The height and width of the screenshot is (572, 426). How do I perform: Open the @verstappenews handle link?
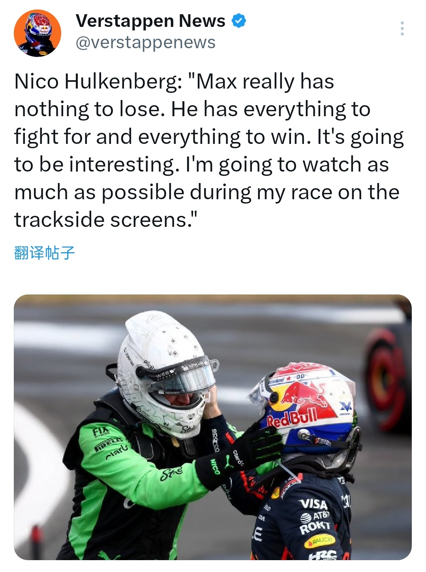tap(145, 42)
